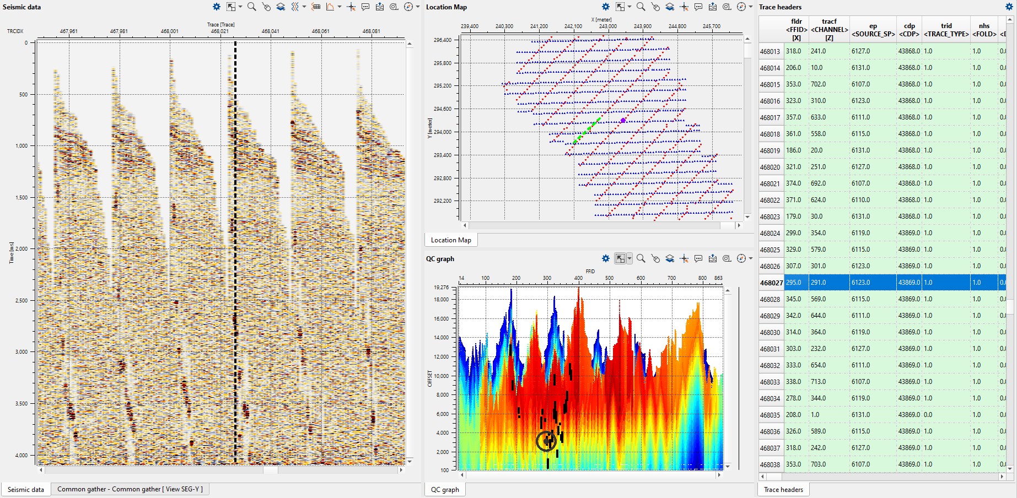Image resolution: width=1017 pixels, height=498 pixels.
Task: Click the spectrum graph icon in Seismic data toolbar
Action: (x=330, y=7)
